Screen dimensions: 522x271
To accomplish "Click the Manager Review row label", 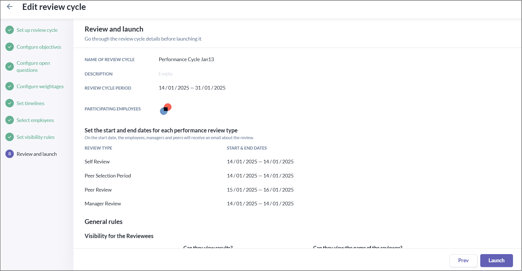I will tap(103, 204).
